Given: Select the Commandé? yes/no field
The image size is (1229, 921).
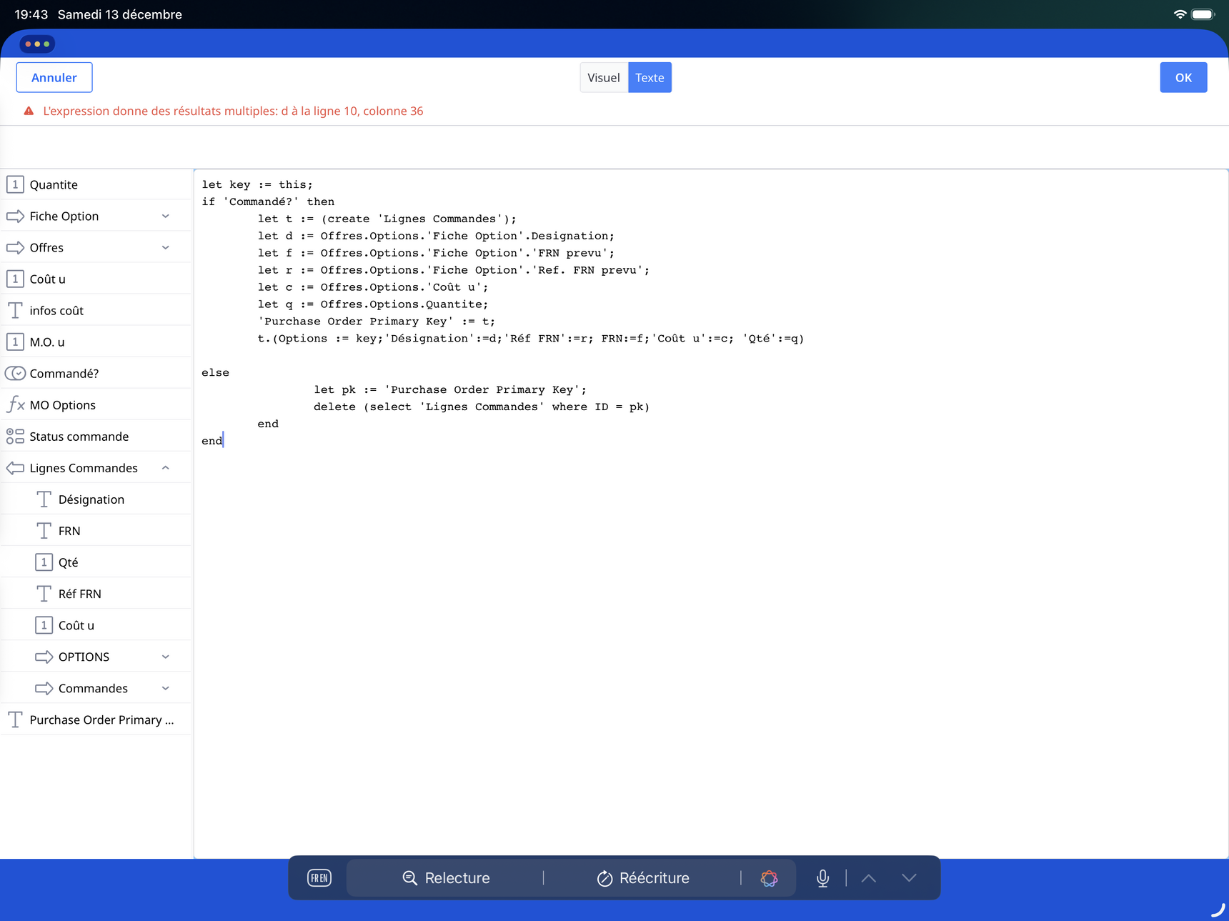Looking at the screenshot, I should pos(64,374).
